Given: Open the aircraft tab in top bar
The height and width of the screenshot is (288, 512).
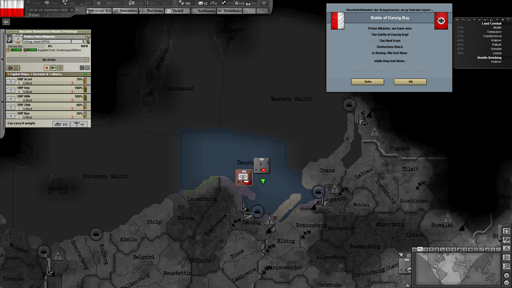Looking at the screenshot, I should [x=262, y=11].
